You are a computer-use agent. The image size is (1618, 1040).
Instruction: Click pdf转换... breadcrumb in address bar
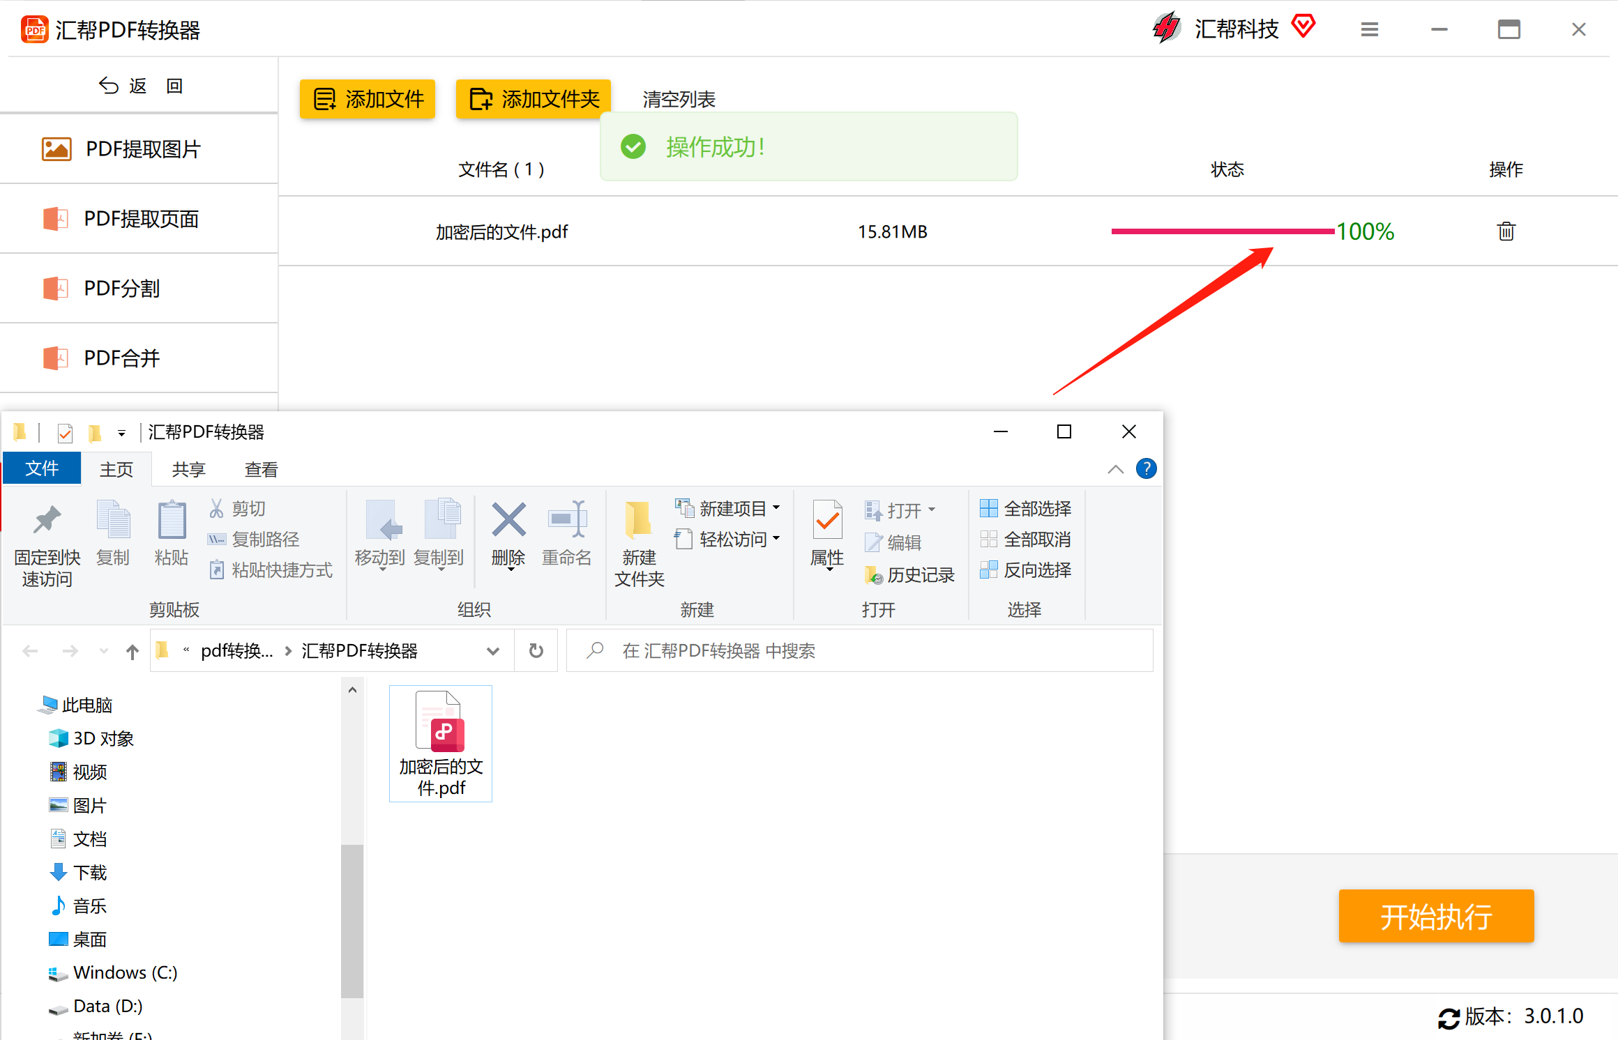click(x=237, y=651)
